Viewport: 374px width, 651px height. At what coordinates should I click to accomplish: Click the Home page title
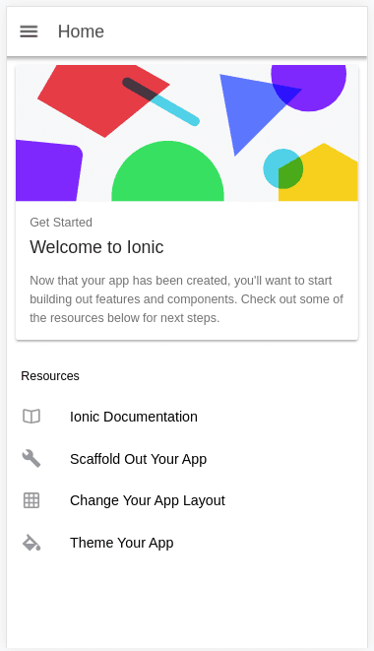click(81, 32)
